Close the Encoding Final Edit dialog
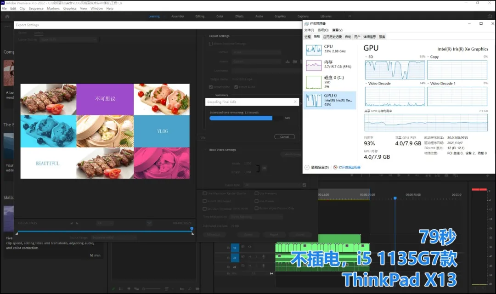The width and height of the screenshot is (496, 294). (295, 102)
